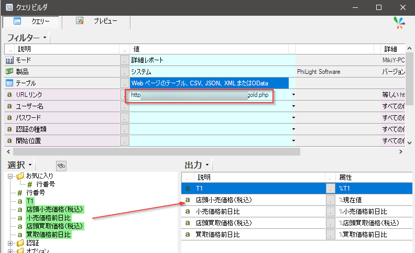Select the 買取価格前日比 output row
The height and width of the screenshot is (253, 415).
(297, 235)
